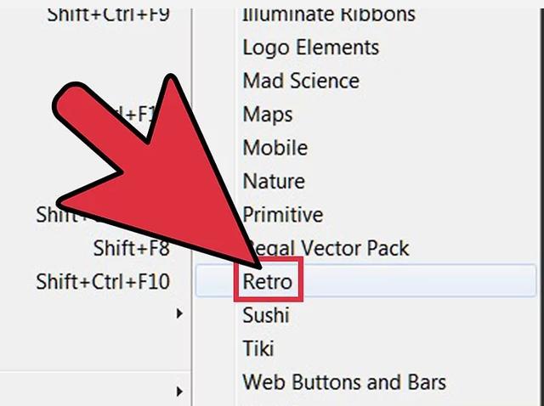Open the Mad Science symbol library
The image size is (544, 406).
pos(301,81)
